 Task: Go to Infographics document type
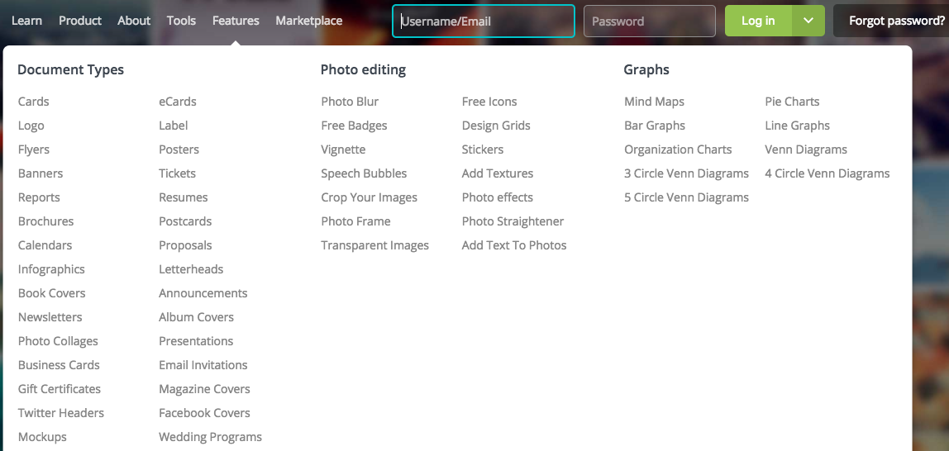[51, 269]
